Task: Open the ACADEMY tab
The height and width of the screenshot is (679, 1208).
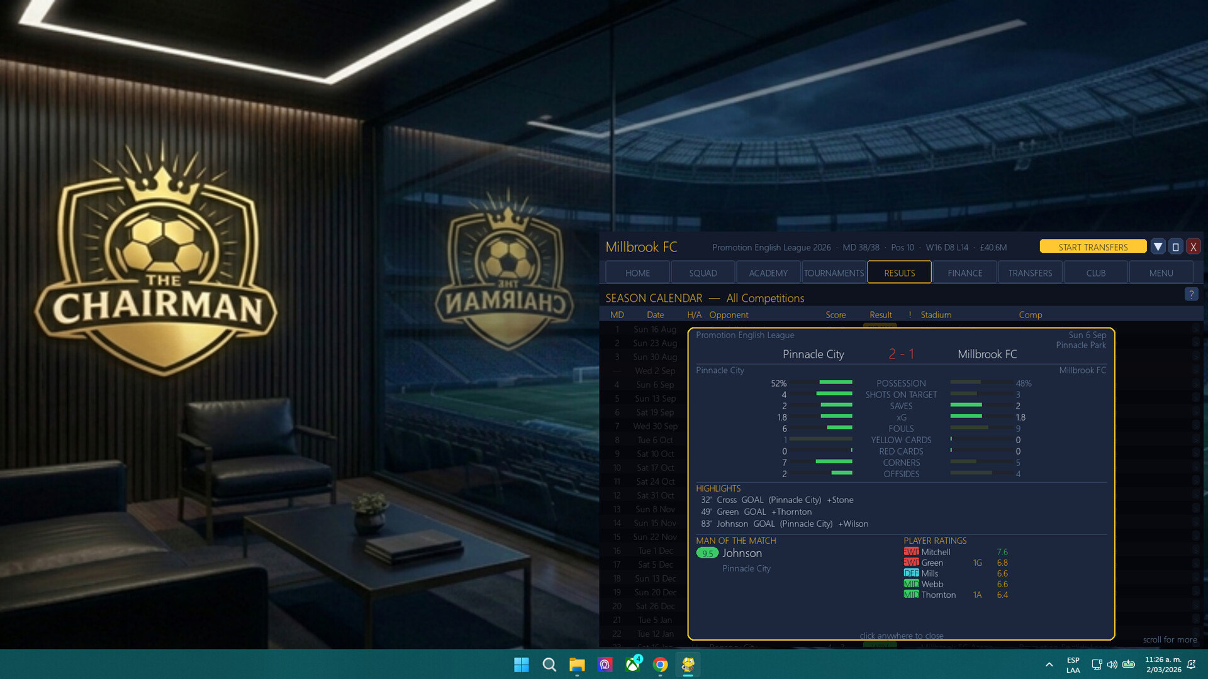Action: tap(768, 273)
